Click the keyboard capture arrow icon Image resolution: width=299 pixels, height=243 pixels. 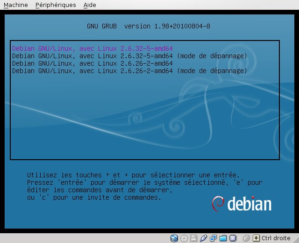[256, 238]
